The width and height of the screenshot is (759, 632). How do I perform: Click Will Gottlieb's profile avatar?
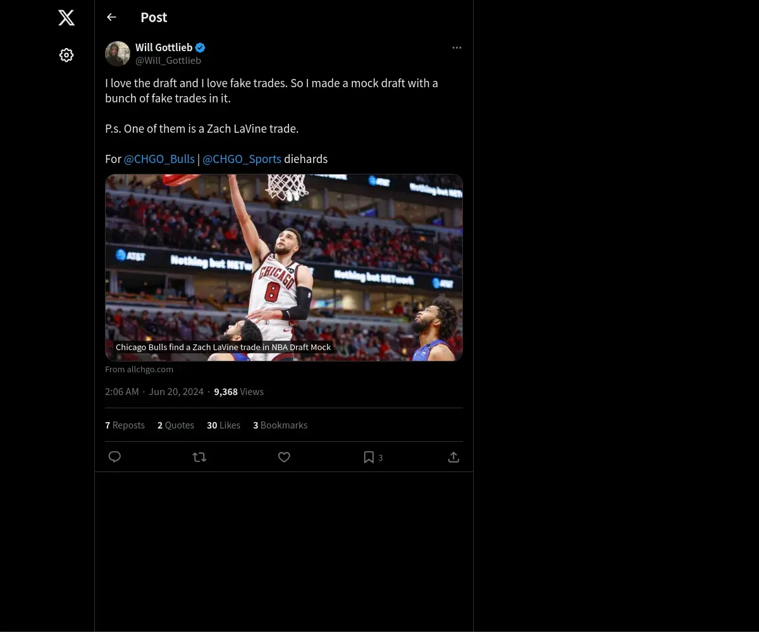click(118, 54)
